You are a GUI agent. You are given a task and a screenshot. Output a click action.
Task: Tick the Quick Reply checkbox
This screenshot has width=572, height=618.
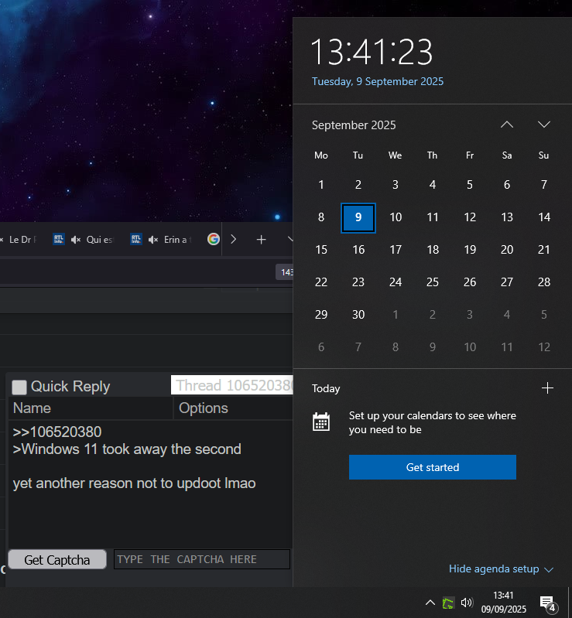[19, 387]
